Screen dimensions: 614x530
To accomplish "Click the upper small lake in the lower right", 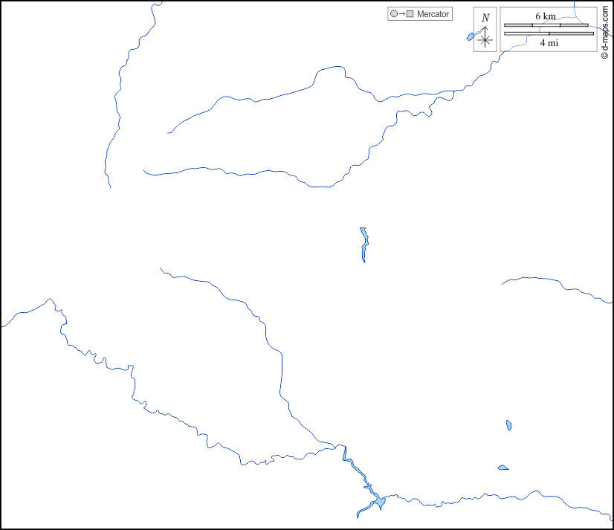I will point(508,425).
